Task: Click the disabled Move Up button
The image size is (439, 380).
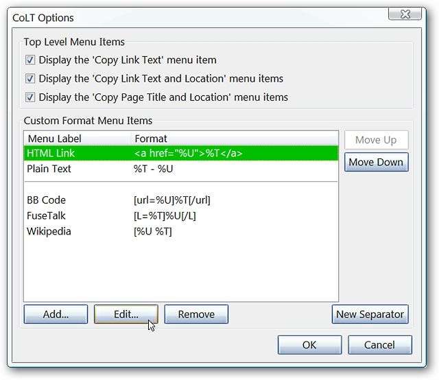Action: pos(377,140)
